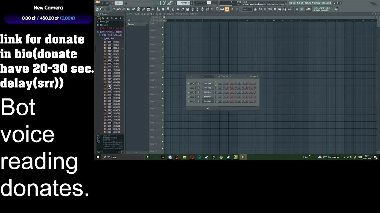The height and width of the screenshot is (213, 380).
Task: Click the undo history circular arrow icon
Action: (x=183, y=9)
